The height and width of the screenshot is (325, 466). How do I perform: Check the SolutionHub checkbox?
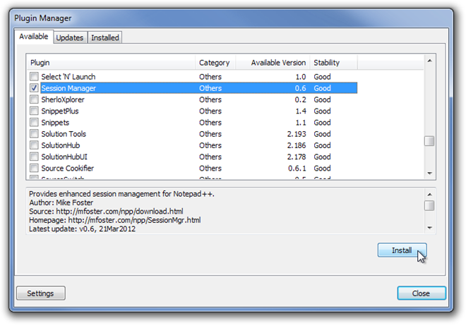(x=34, y=145)
